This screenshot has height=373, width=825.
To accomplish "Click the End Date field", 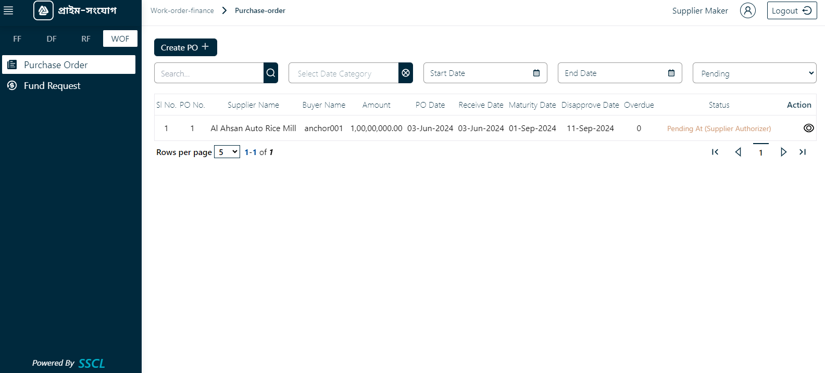I will tap(620, 73).
